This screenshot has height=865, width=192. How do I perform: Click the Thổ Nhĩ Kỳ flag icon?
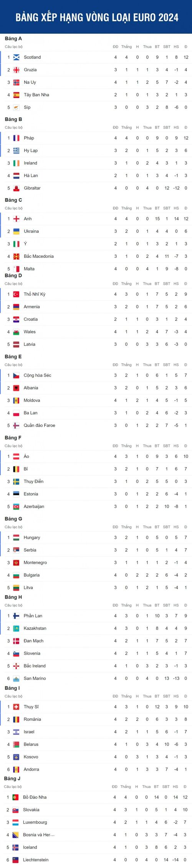point(16,294)
